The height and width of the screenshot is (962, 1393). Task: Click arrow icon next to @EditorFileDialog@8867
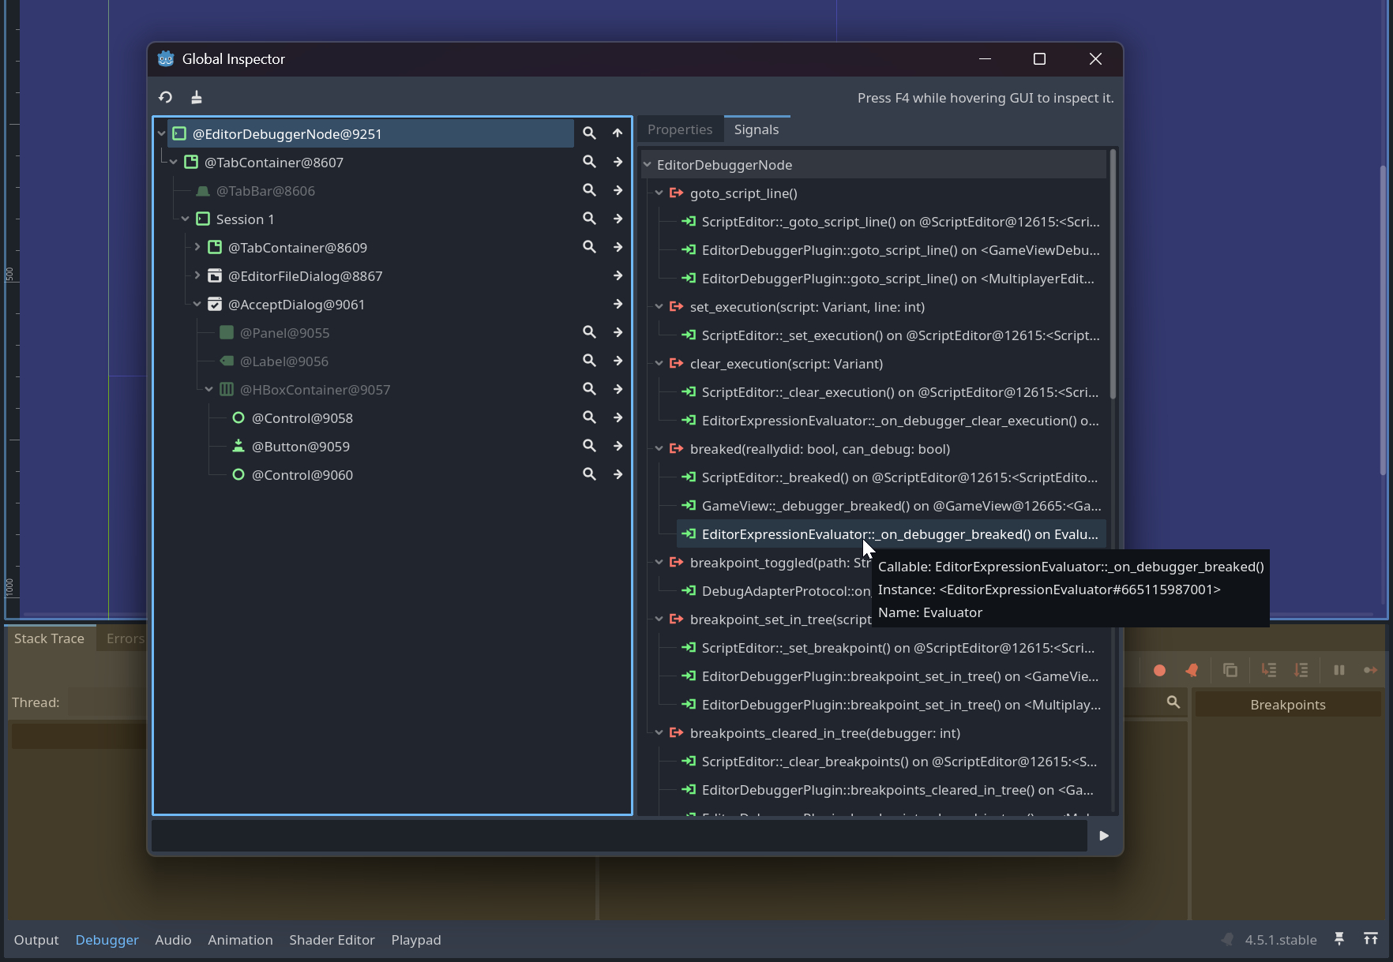(618, 275)
